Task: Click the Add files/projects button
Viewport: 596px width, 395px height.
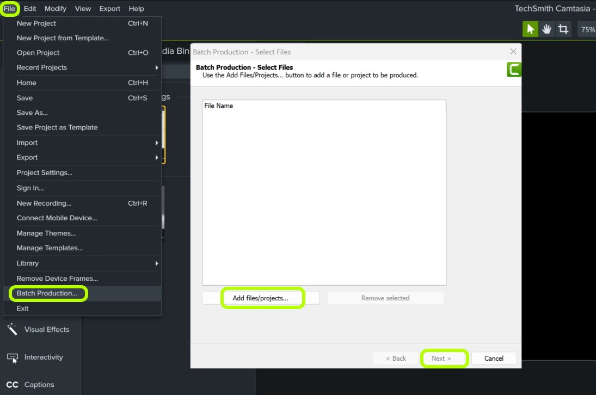Action: [x=260, y=298]
